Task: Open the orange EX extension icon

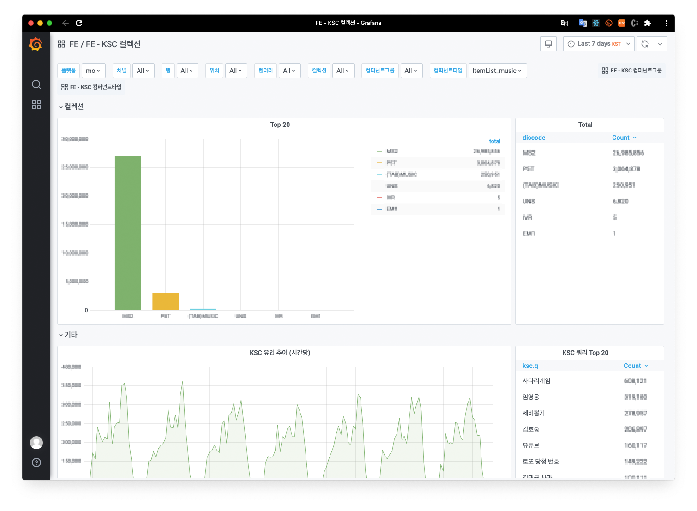Action: (622, 23)
